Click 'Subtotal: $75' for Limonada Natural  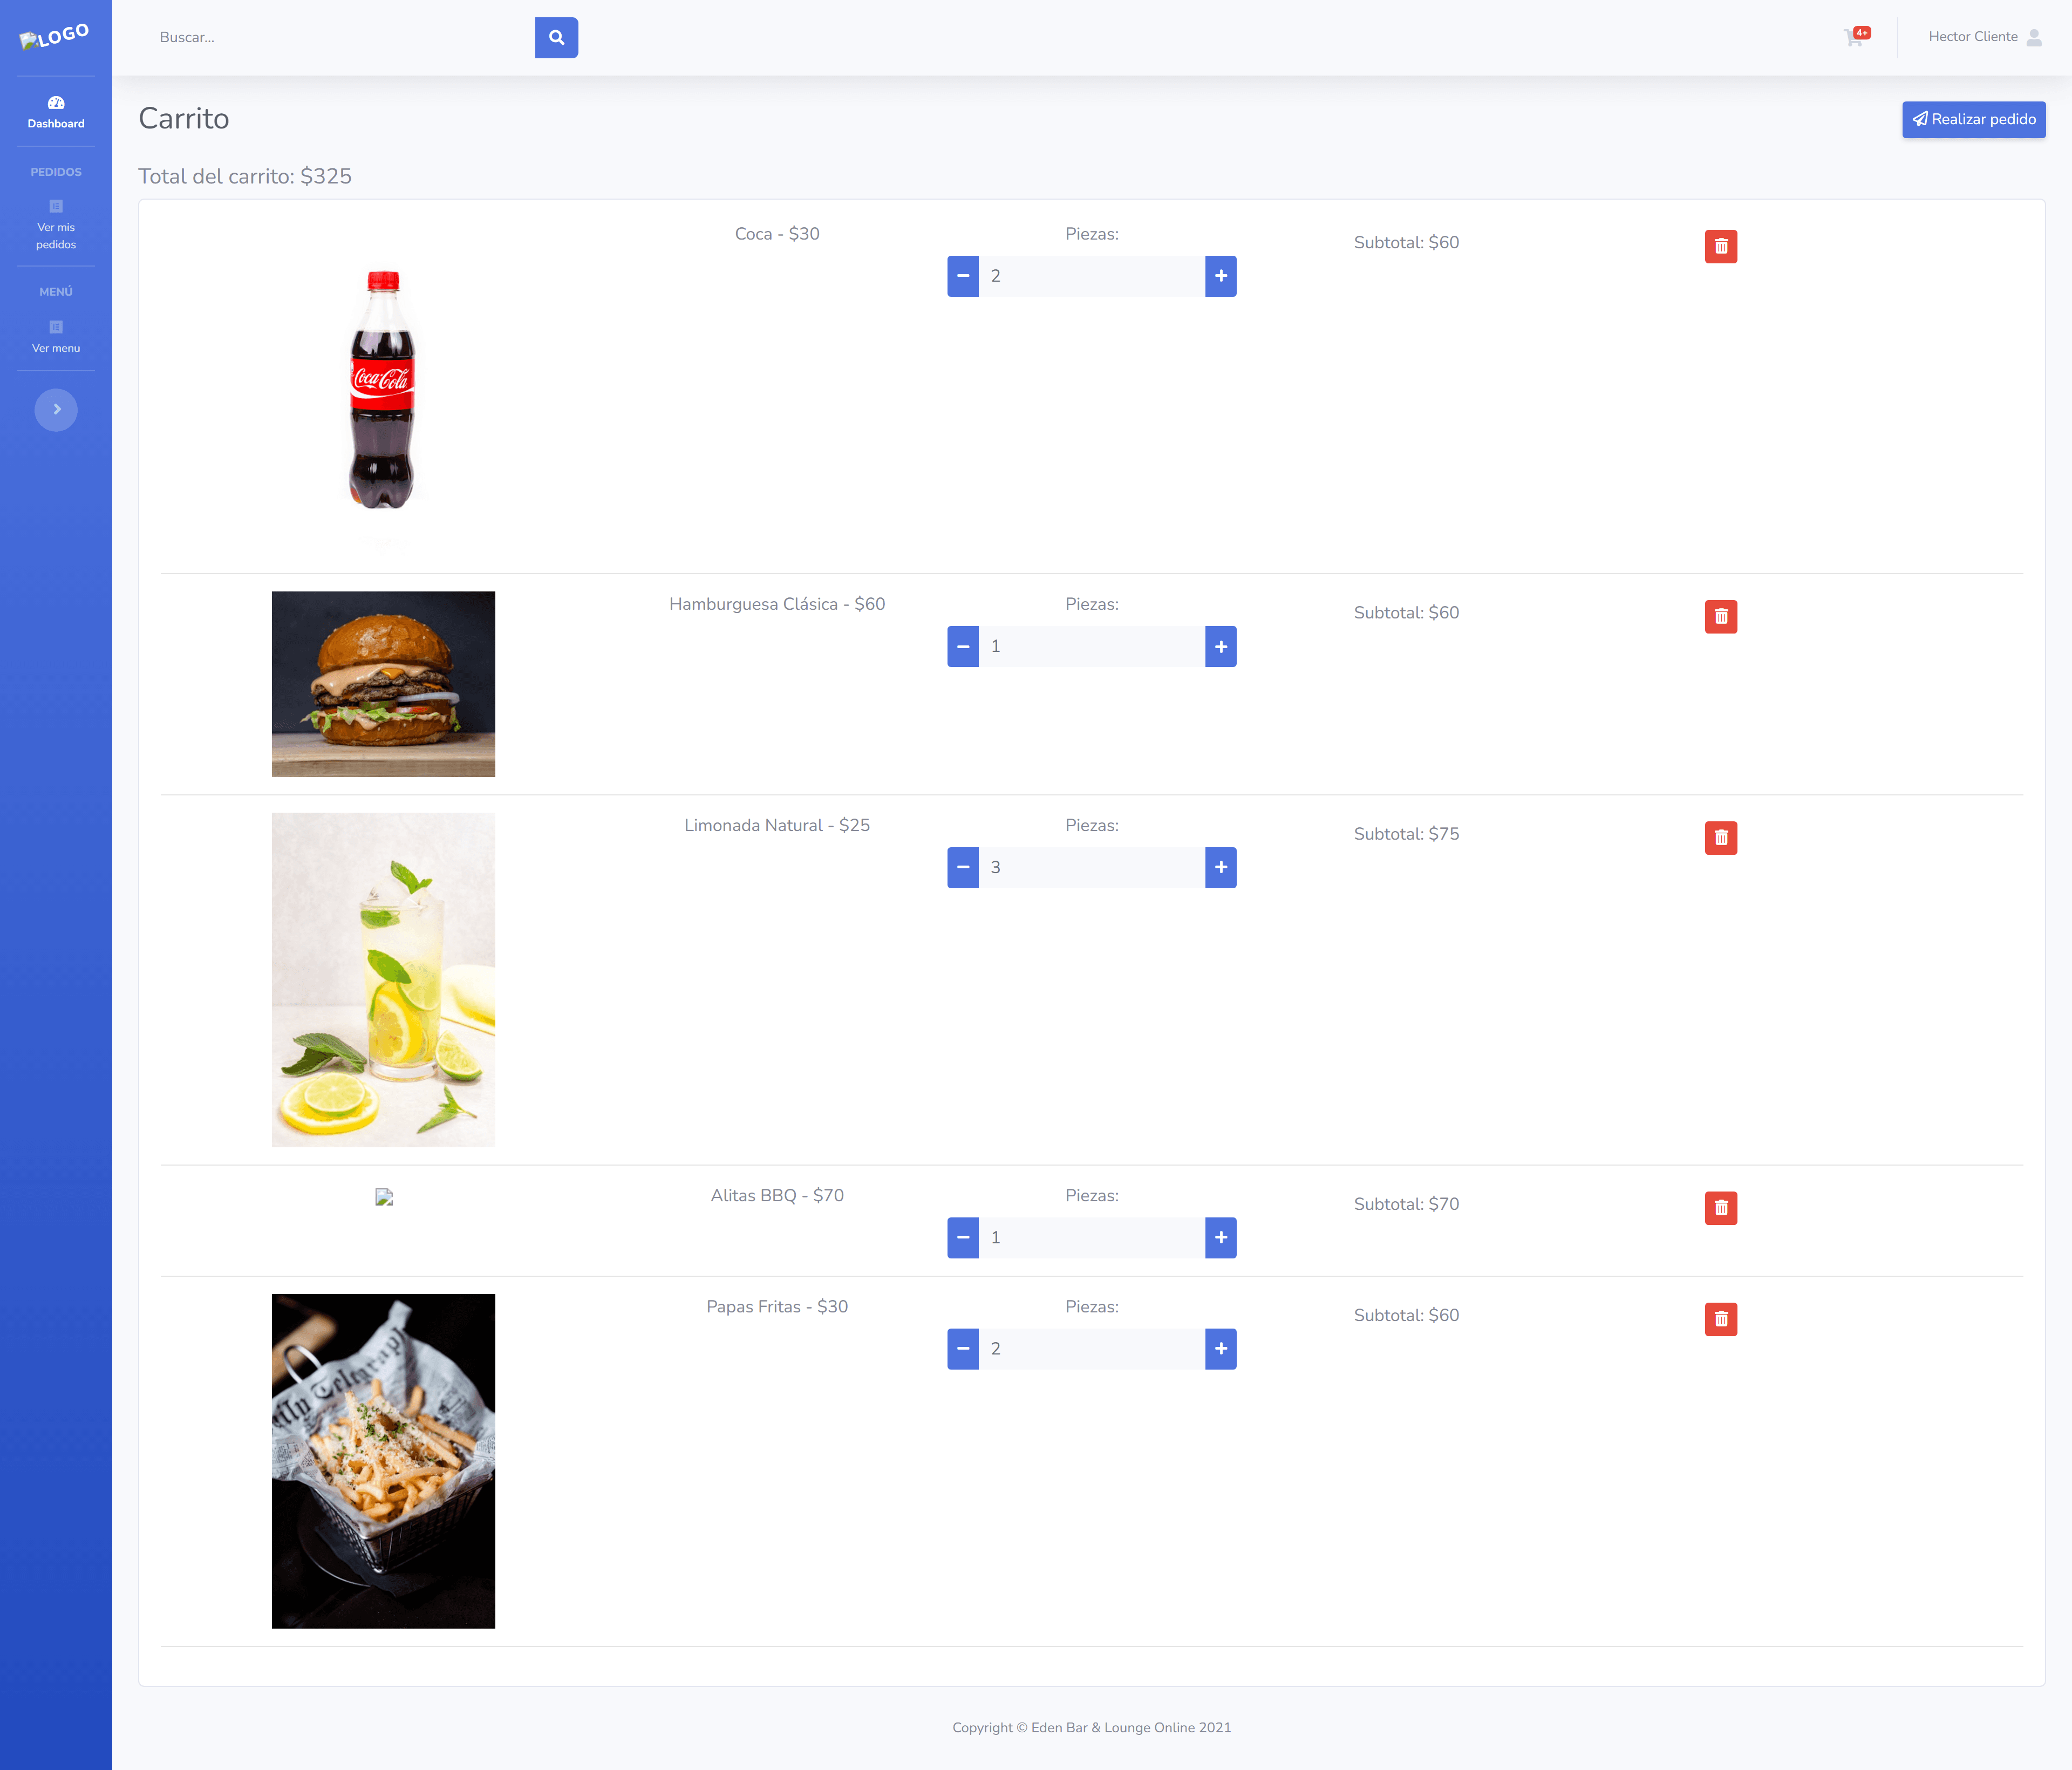coord(1406,834)
